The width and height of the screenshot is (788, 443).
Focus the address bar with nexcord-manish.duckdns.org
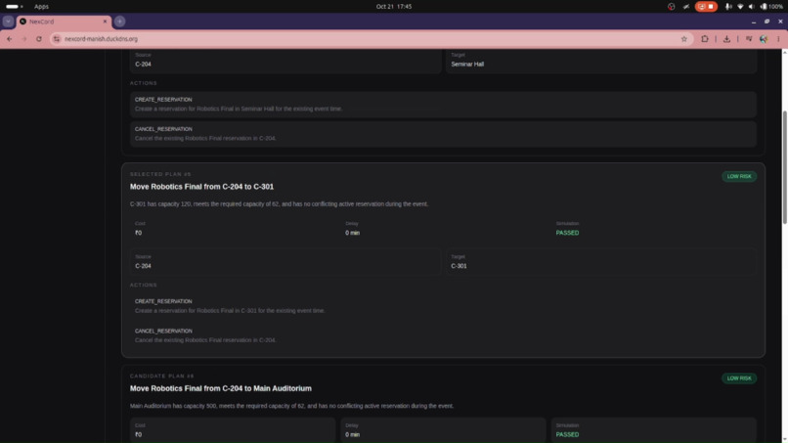click(371, 39)
